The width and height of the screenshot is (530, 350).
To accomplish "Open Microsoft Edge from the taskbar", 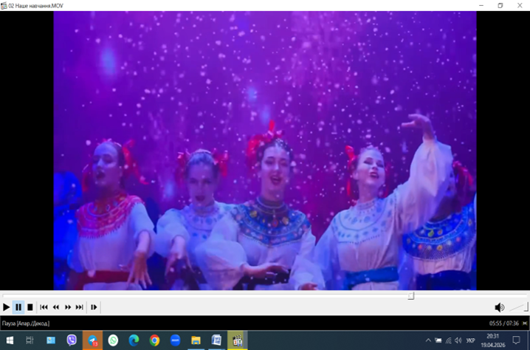I will click(x=134, y=340).
